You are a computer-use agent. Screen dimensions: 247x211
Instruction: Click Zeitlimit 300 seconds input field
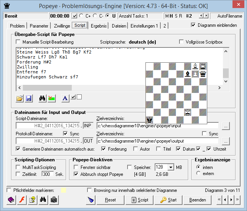pos(48,174)
